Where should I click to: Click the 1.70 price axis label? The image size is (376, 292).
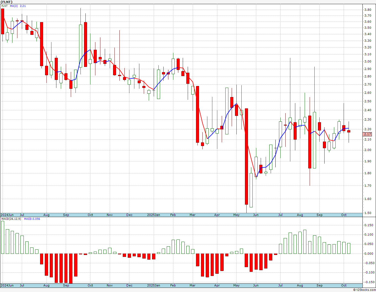pos(368,186)
